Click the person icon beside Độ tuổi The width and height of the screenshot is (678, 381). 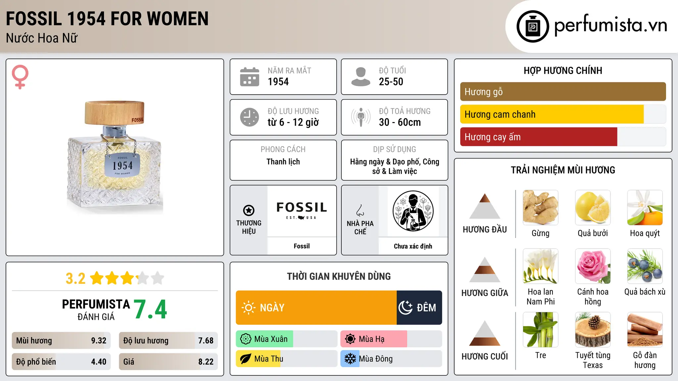tap(361, 77)
